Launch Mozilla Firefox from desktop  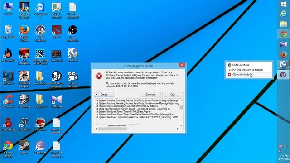[x=24, y=34]
